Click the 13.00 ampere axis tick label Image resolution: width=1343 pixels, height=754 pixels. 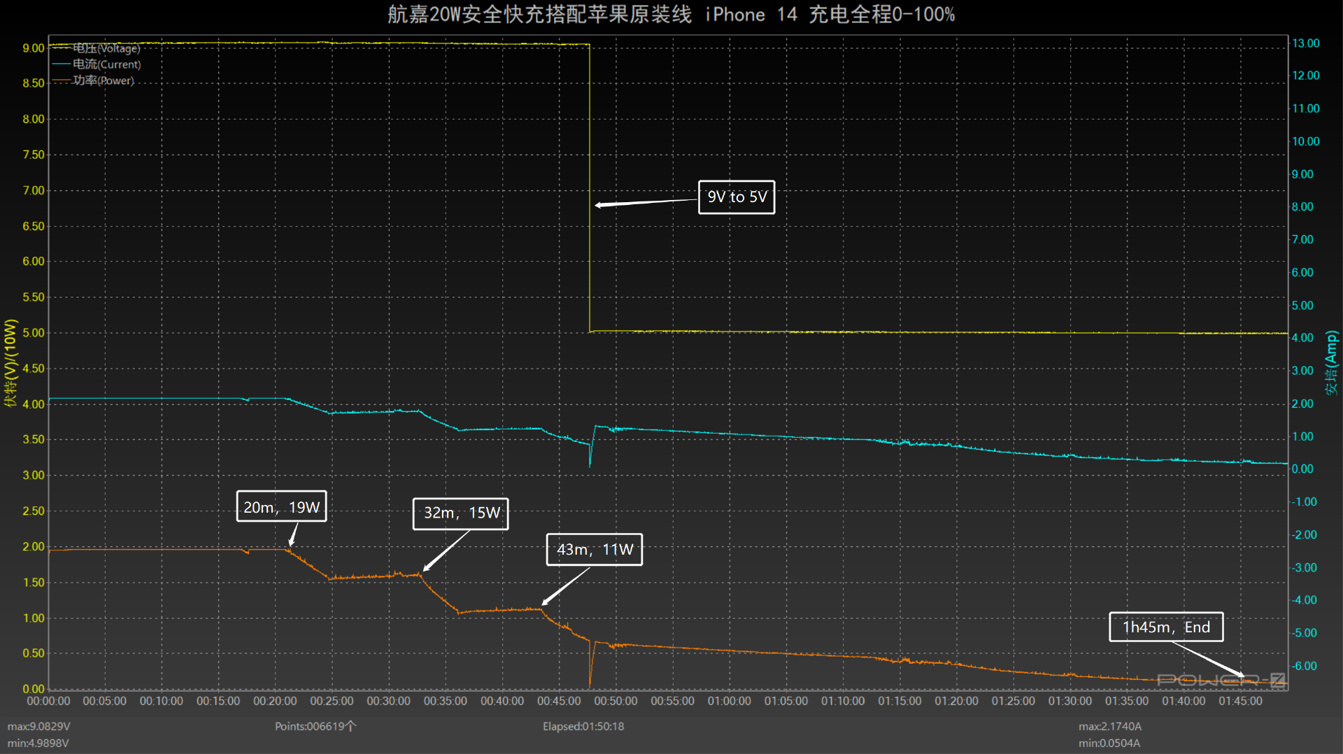coord(1306,43)
